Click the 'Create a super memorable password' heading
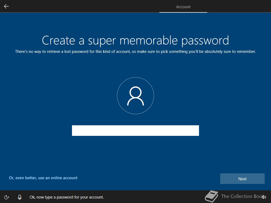 [135, 40]
